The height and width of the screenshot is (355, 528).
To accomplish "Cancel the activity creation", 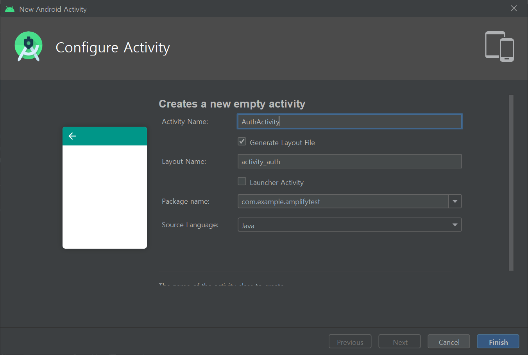I will (x=449, y=342).
